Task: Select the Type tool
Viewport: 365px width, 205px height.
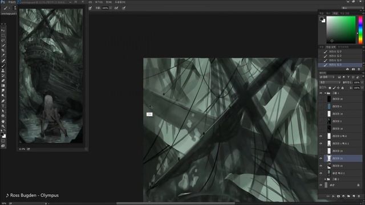Action: [3, 106]
